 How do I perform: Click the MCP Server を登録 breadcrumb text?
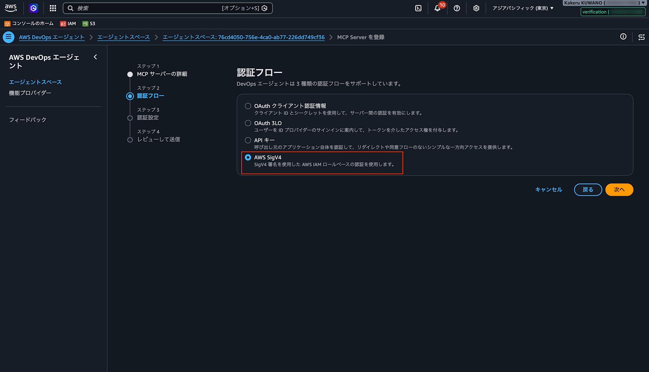361,37
